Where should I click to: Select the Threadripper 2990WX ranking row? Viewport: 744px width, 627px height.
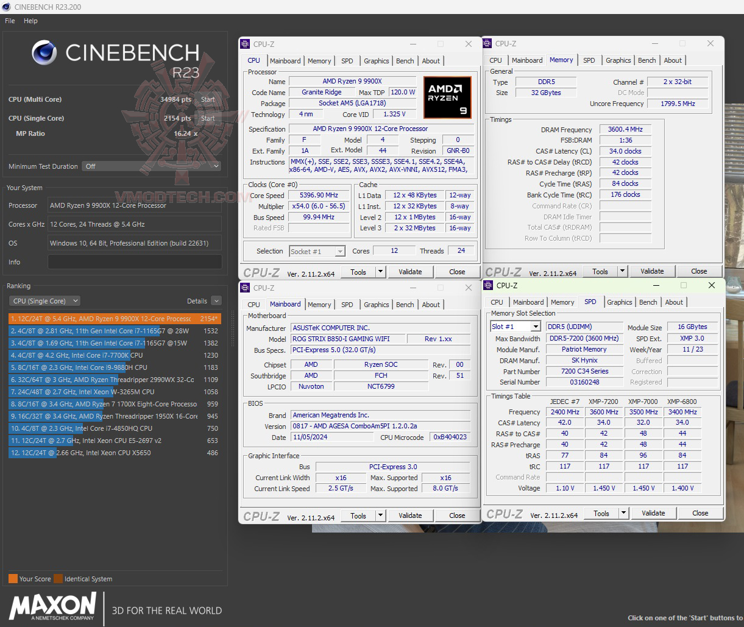pyautogui.click(x=115, y=380)
